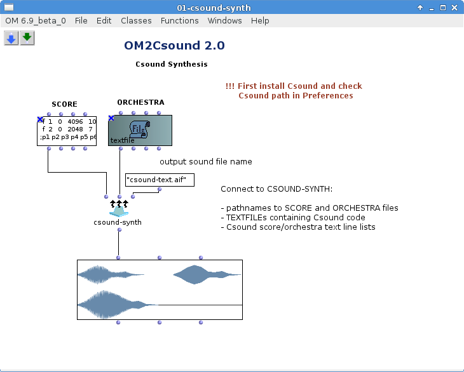
Task: Open the Help menu
Action: [x=260, y=21]
